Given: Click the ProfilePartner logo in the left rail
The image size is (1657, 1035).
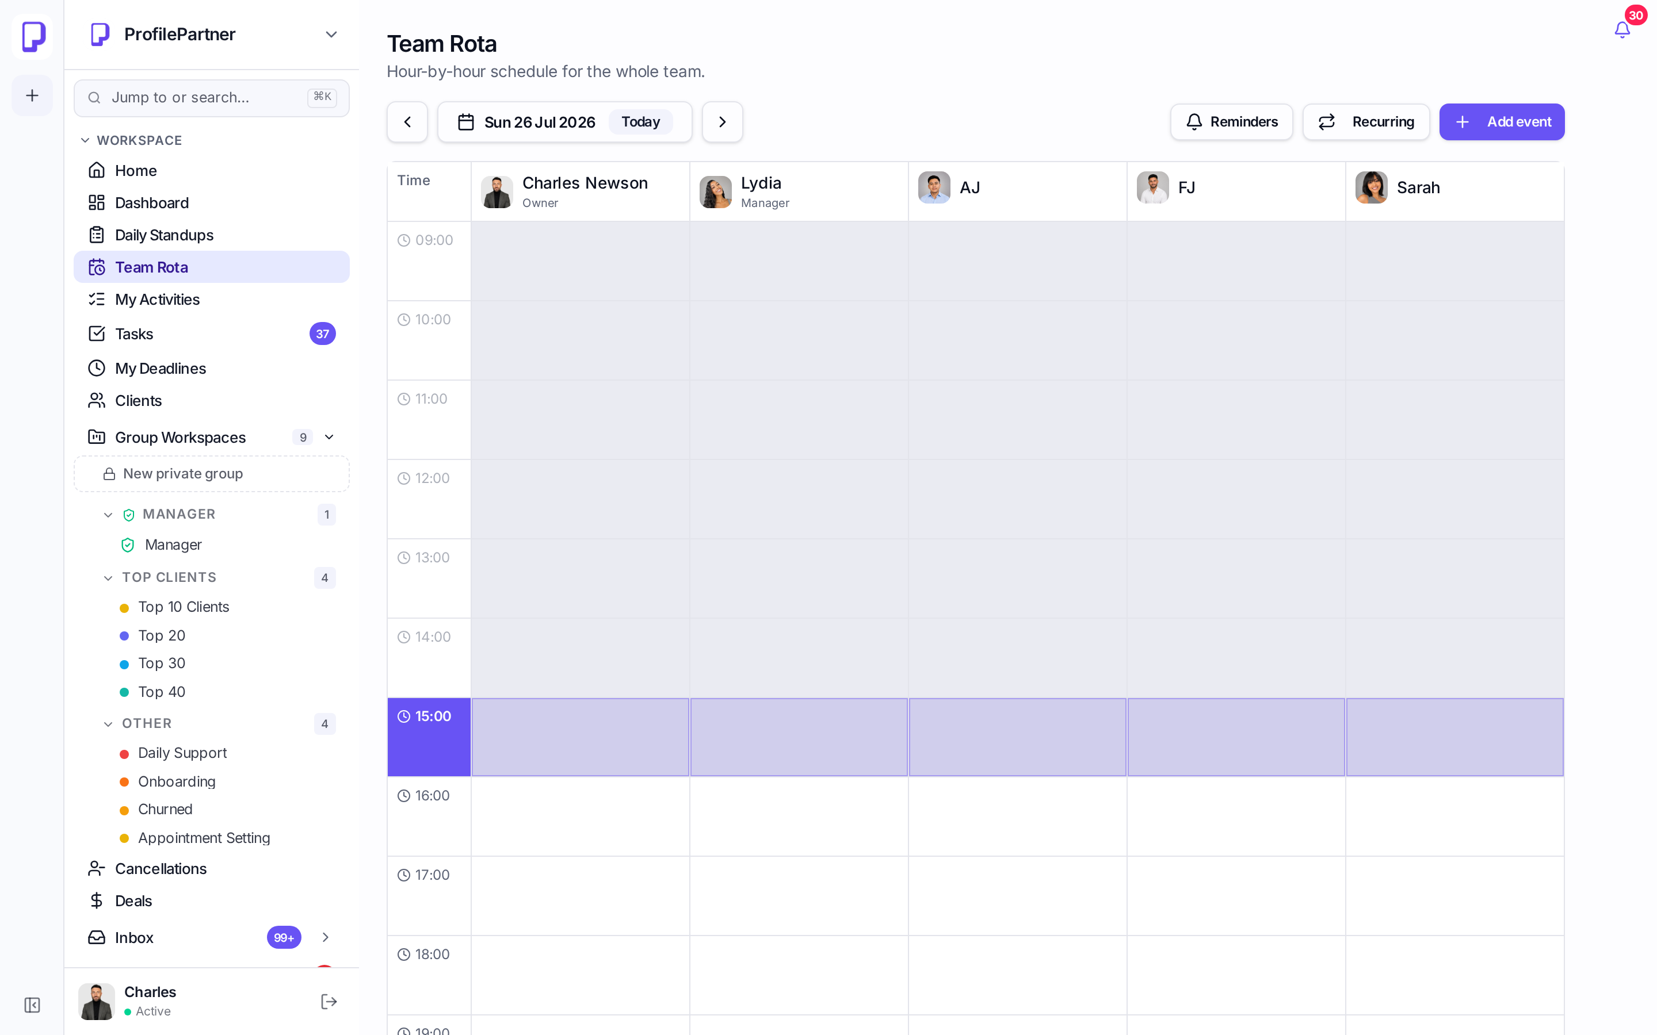Looking at the screenshot, I should [x=32, y=36].
